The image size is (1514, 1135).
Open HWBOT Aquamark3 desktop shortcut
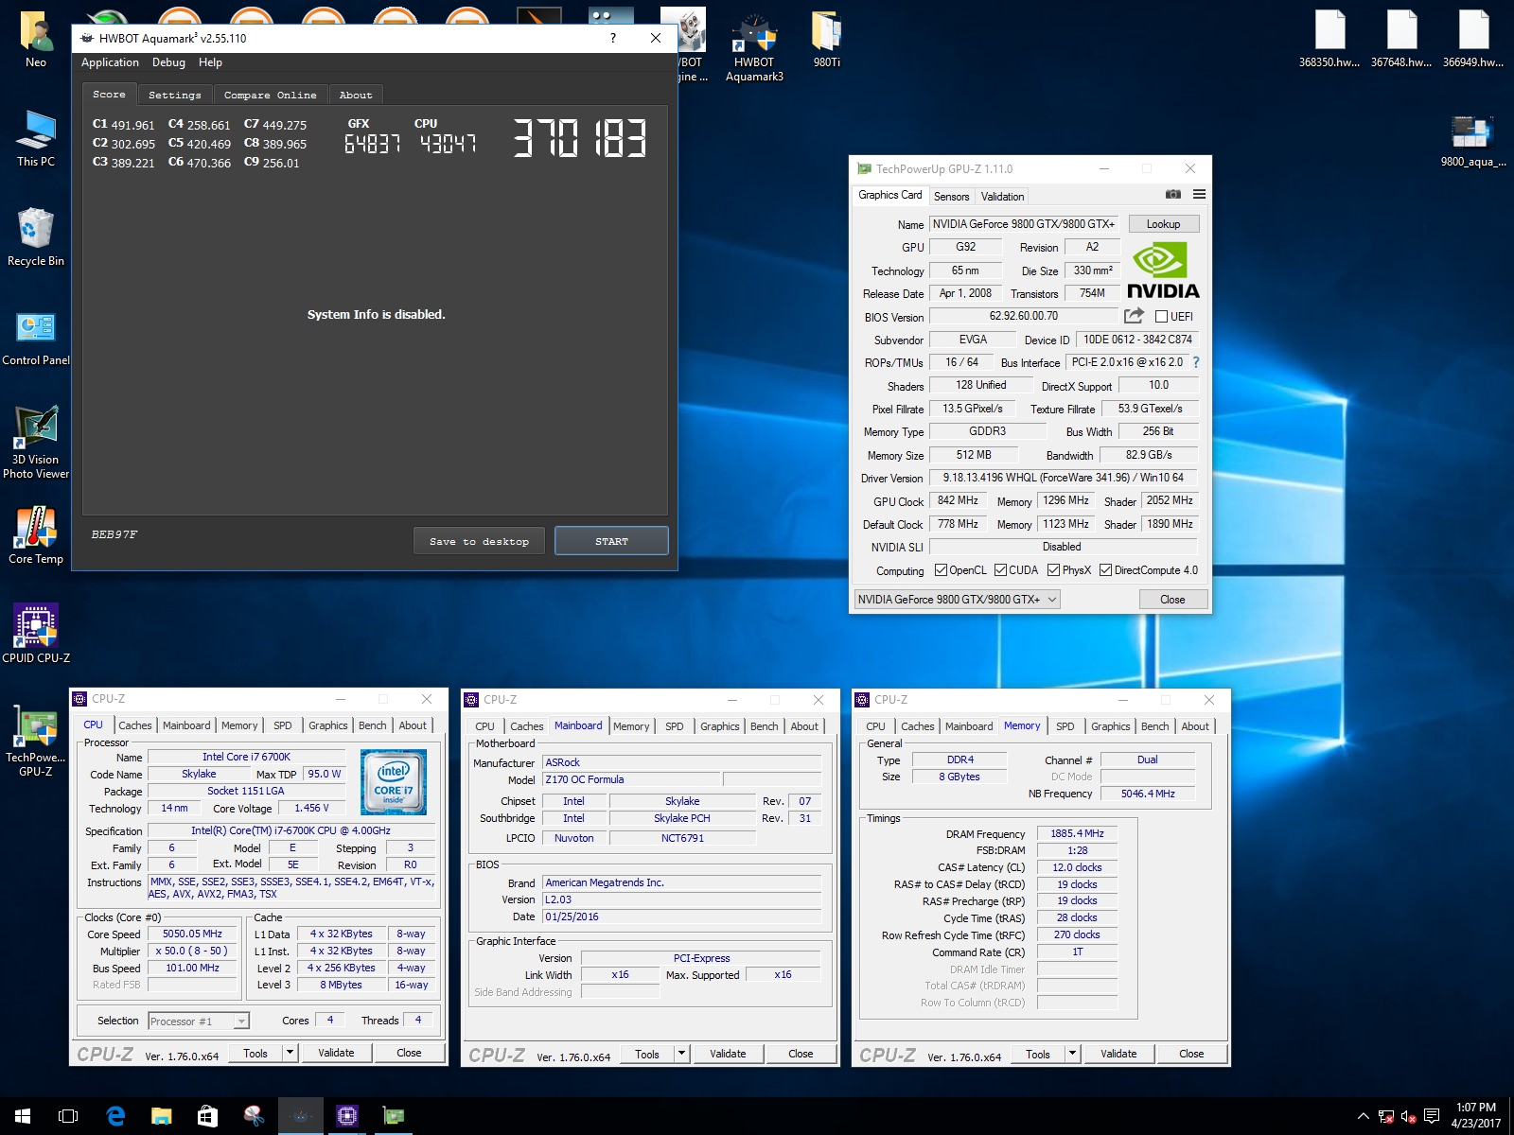coord(754,47)
